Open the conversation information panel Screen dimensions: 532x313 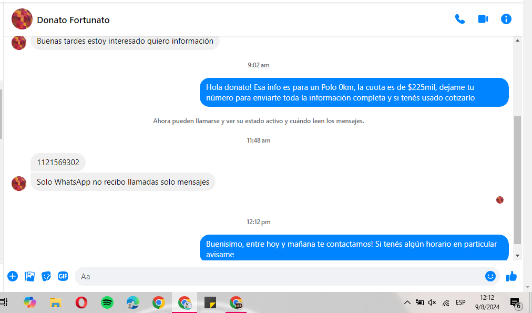pyautogui.click(x=506, y=19)
